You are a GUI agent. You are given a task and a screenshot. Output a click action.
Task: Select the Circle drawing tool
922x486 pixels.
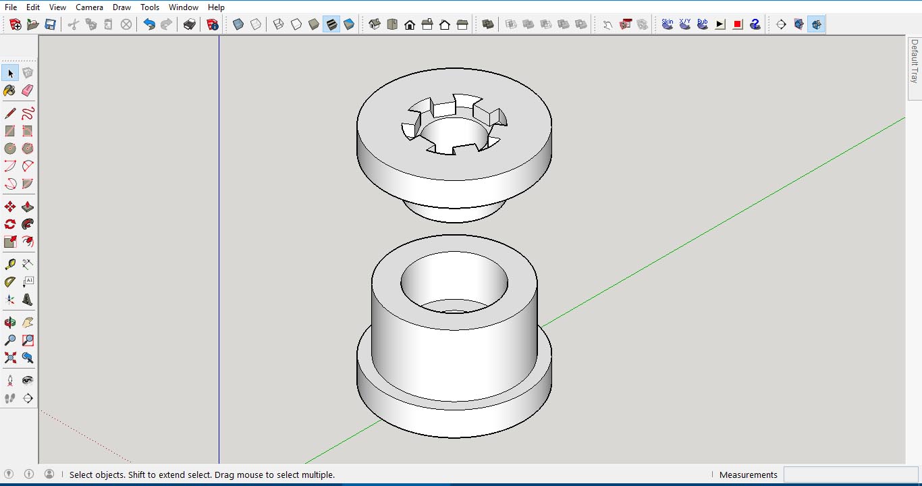coord(9,149)
